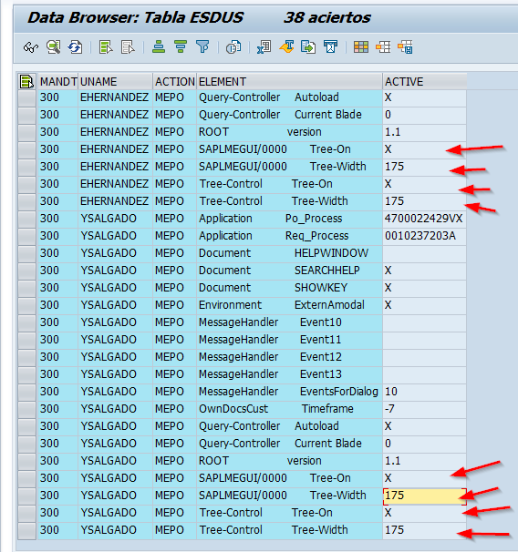Click the OwnDocsCust Timeframe element cell
Image resolution: width=518 pixels, height=552 pixels.
(289, 409)
